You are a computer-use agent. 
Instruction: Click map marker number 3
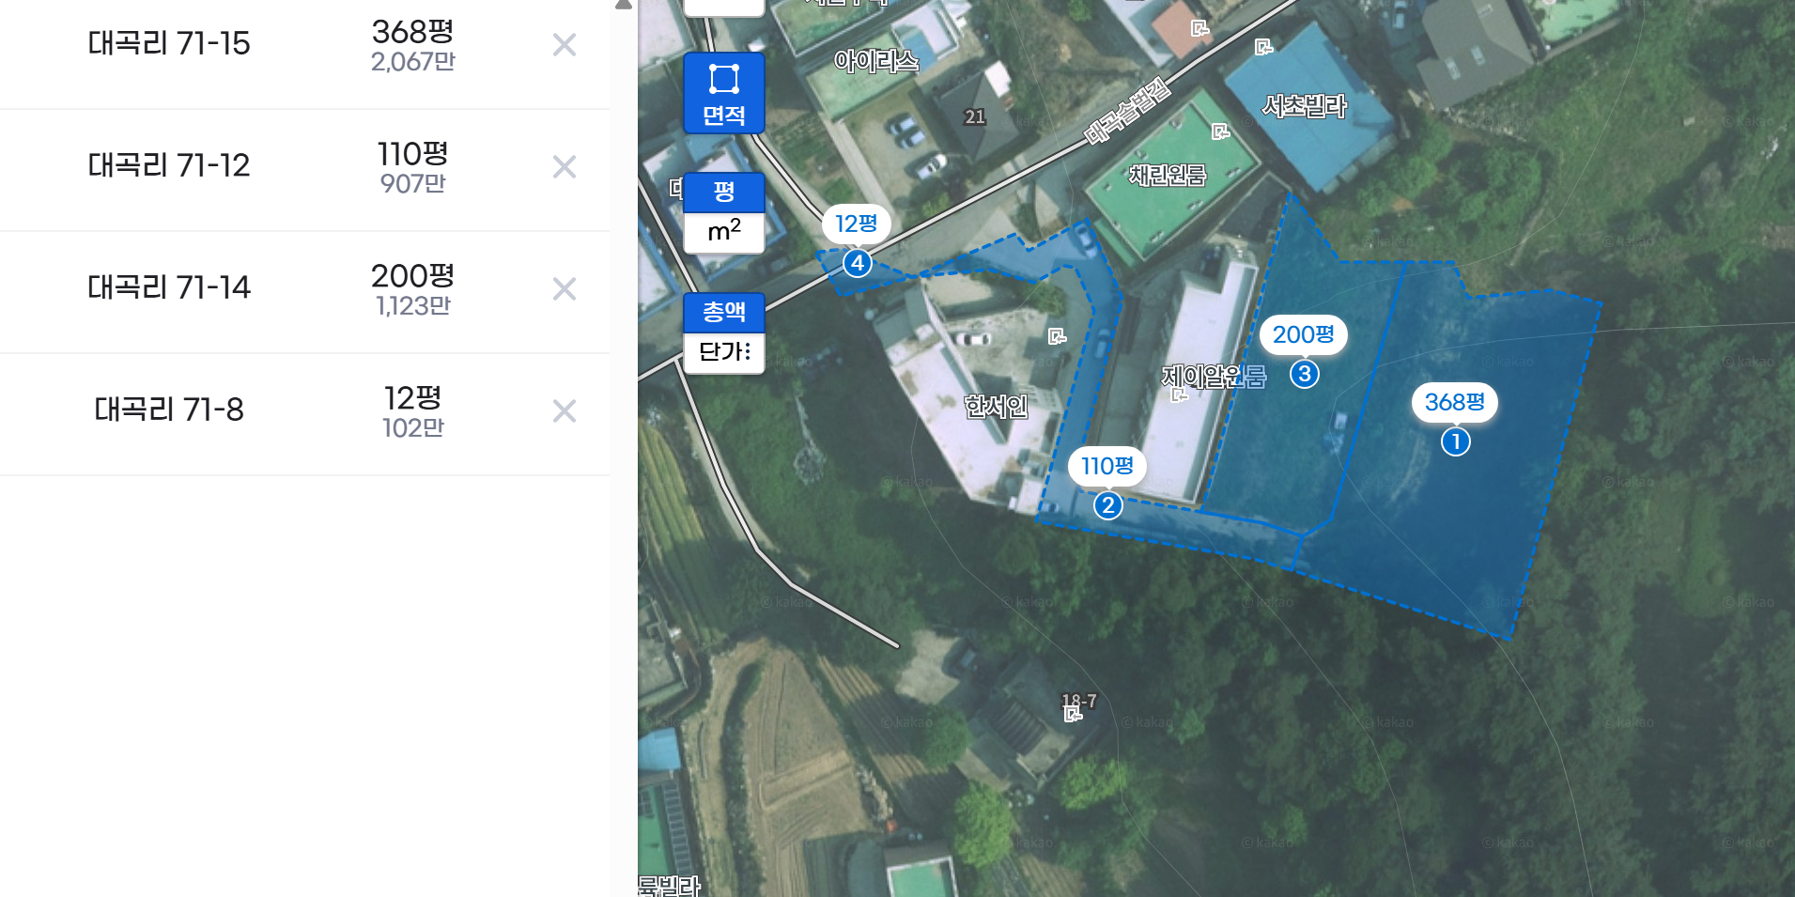pos(1304,374)
